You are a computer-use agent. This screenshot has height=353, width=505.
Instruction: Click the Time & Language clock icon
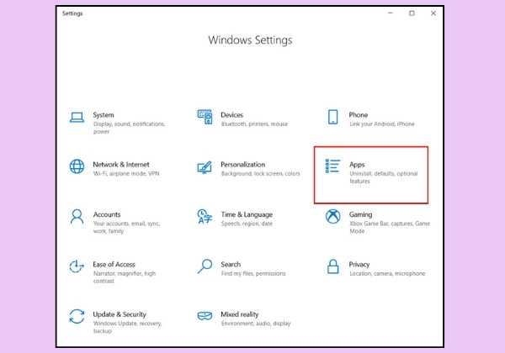[x=205, y=216]
